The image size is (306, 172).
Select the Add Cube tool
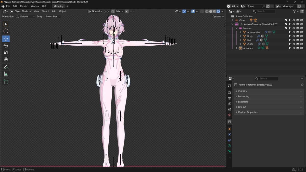coord(6,82)
